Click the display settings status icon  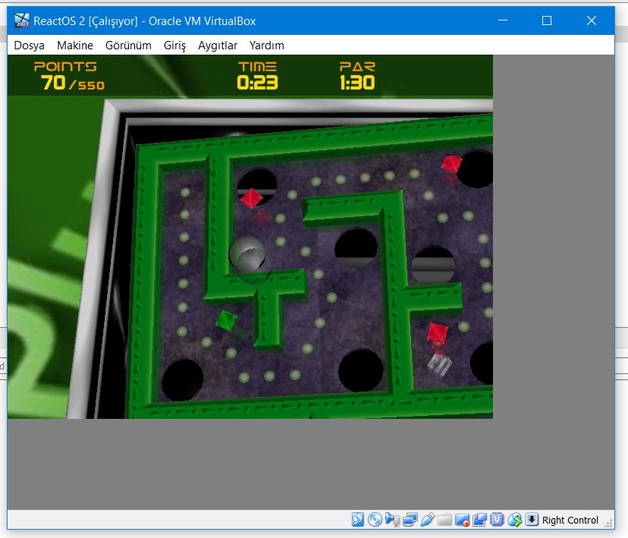click(479, 520)
